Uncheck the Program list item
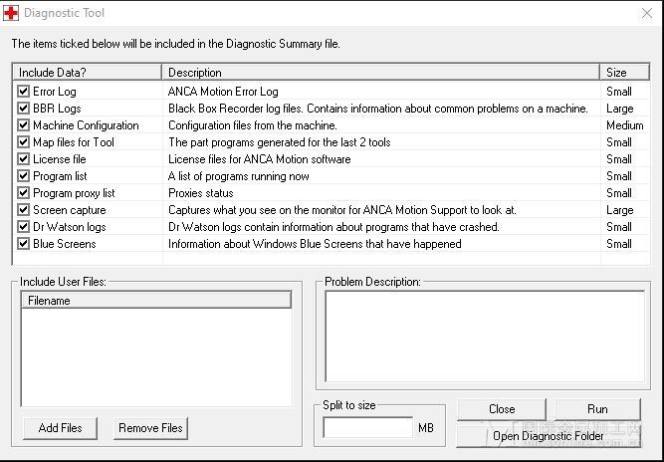The image size is (664, 462). click(23, 175)
